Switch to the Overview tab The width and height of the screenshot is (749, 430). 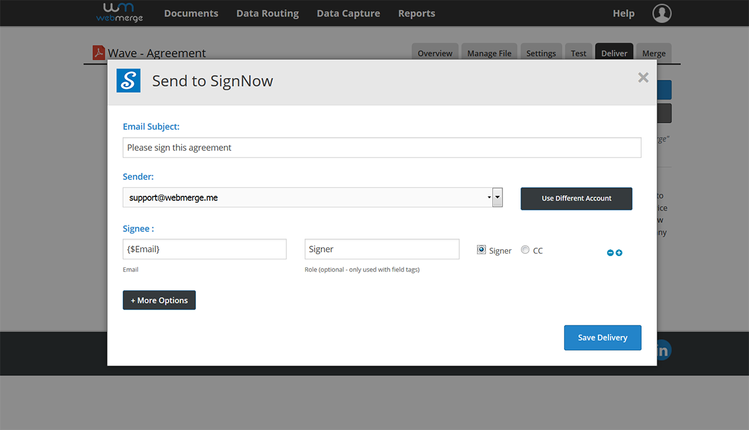[435, 53]
